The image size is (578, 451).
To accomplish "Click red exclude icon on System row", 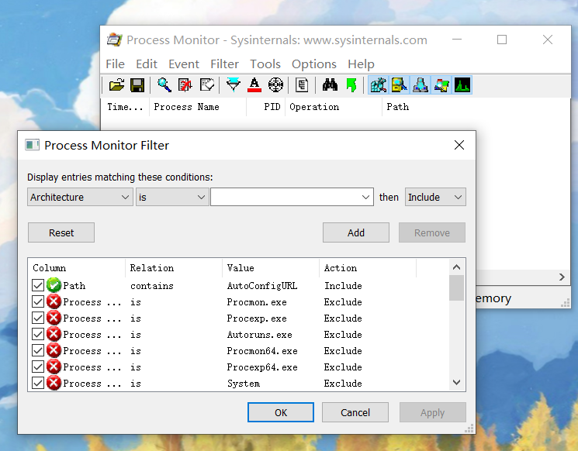I will click(54, 383).
